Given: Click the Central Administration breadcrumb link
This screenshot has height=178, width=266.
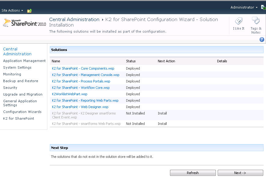Looking at the screenshot, I should [x=74, y=20].
